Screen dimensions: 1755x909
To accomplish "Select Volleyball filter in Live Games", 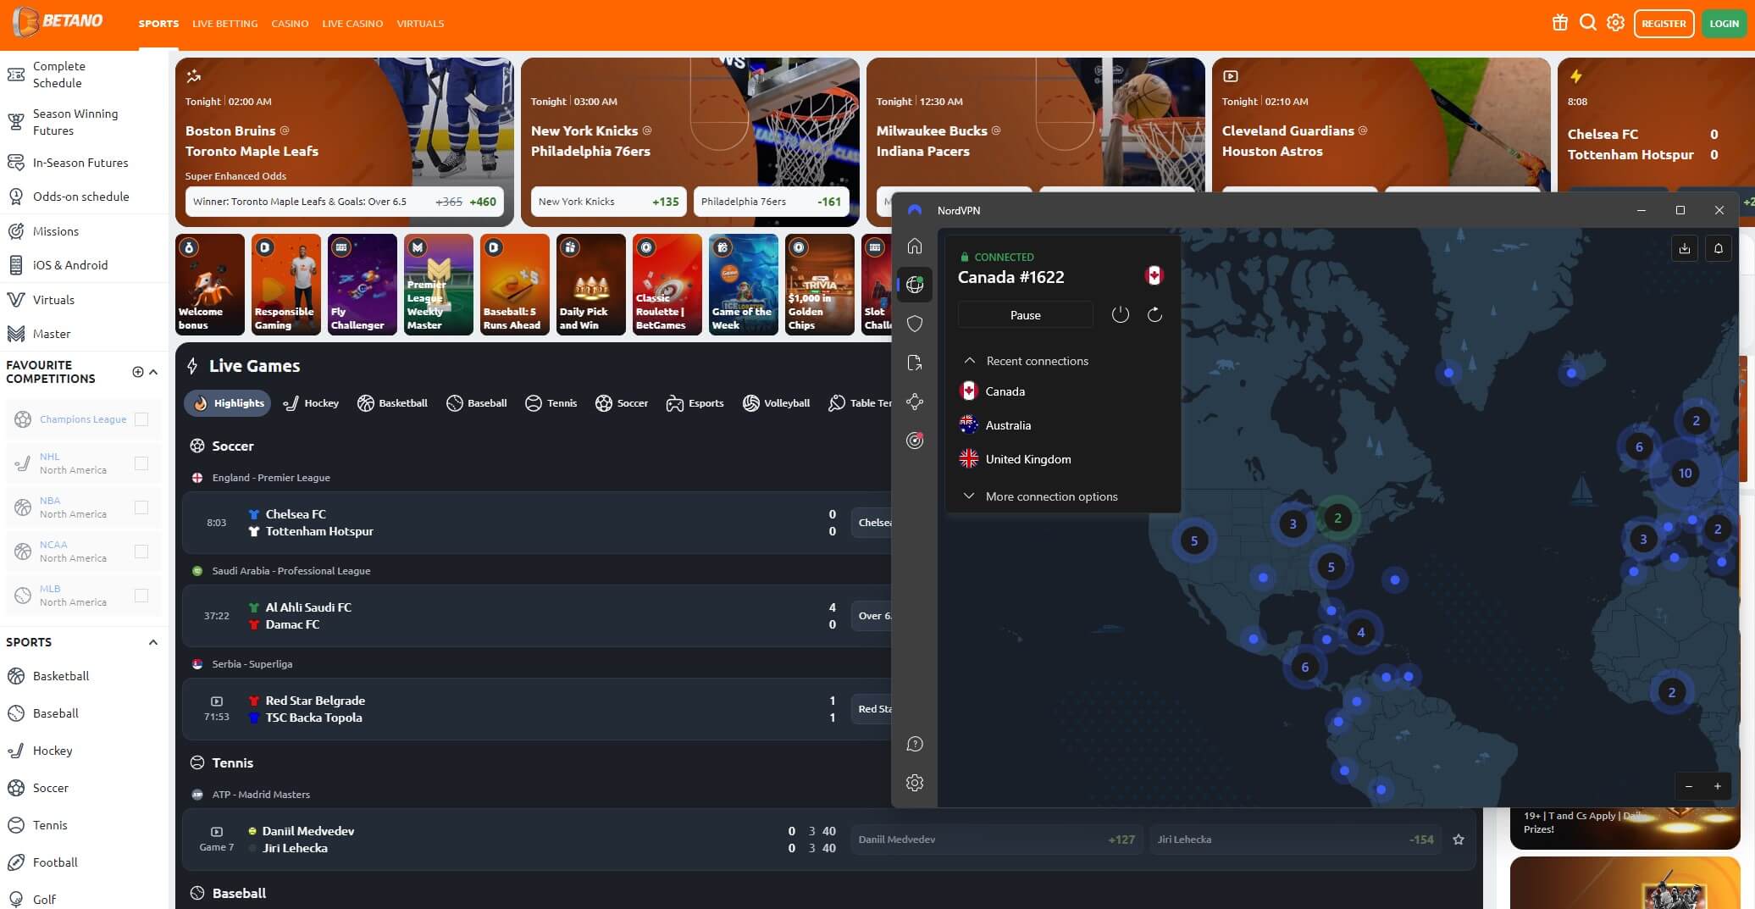I will [x=776, y=403].
